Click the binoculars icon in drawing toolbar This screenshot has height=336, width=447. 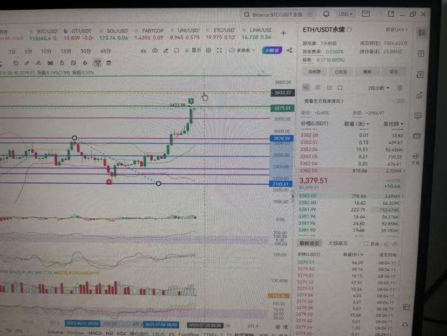(x=50, y=63)
